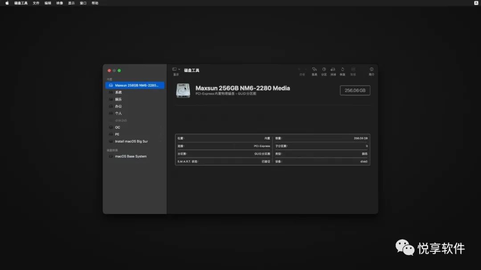
Task: Open the 显示 menu in the menu bar
Action: point(71,3)
